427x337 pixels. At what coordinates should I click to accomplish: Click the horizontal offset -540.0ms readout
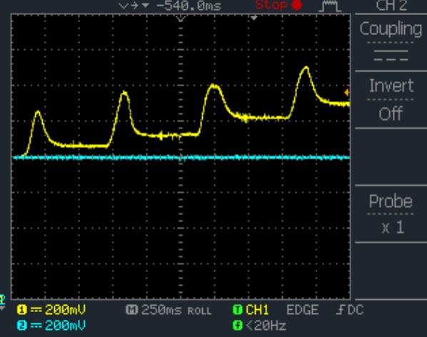[189, 6]
